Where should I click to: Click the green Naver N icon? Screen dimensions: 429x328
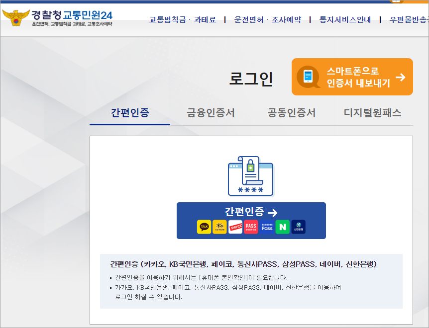pyautogui.click(x=283, y=227)
